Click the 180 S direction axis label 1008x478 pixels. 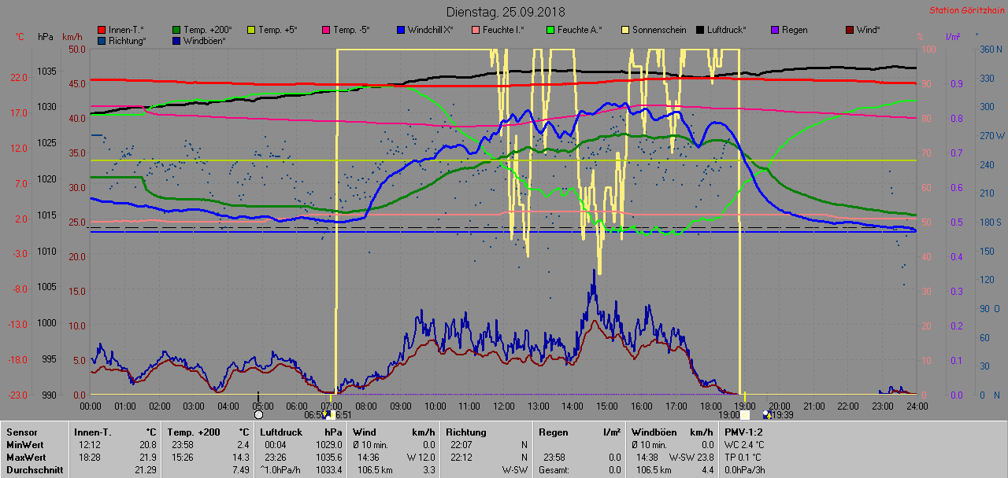(x=991, y=222)
